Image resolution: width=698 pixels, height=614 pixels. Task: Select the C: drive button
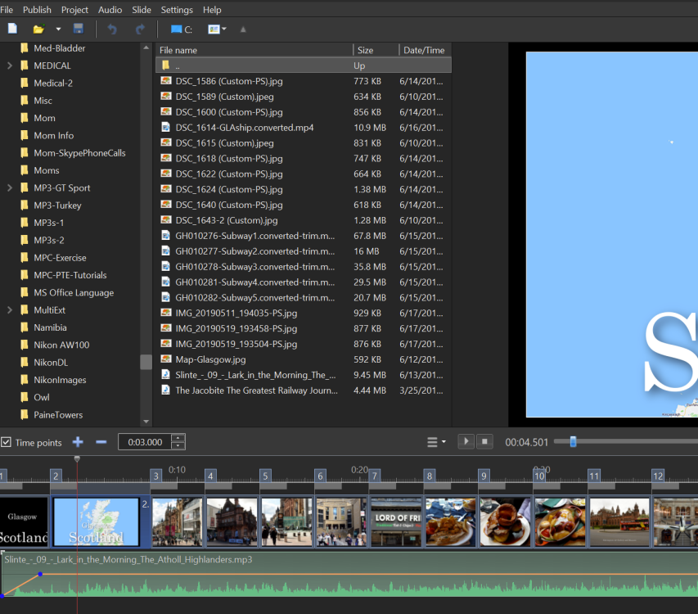pyautogui.click(x=181, y=29)
